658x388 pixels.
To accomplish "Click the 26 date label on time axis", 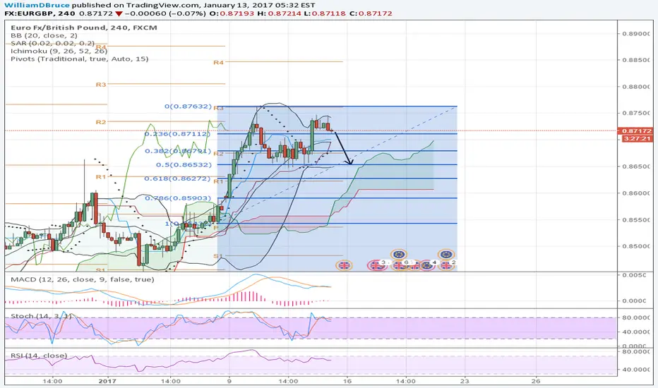I will pos(535,381).
